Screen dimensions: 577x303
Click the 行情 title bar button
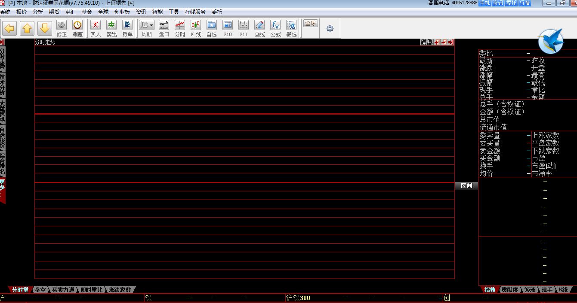click(x=525, y=3)
